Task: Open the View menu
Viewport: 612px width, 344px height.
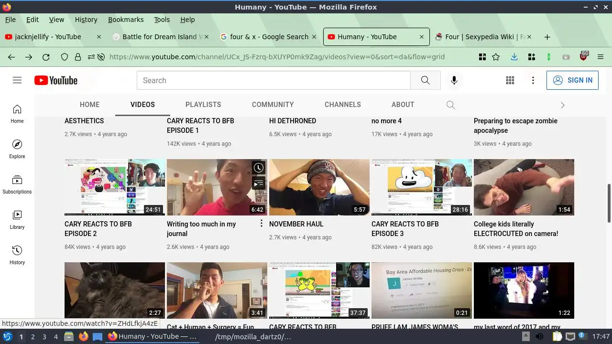Action: 56,20
